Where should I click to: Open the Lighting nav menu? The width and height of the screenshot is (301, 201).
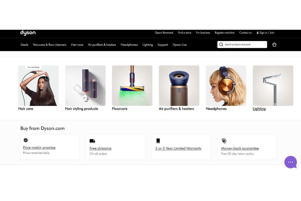click(x=147, y=45)
